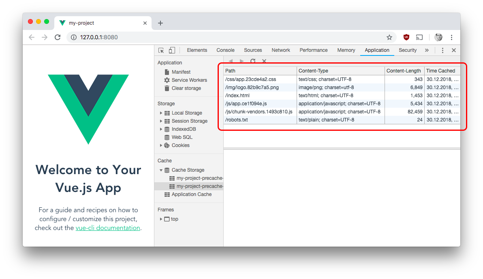This screenshot has height=279, width=483.
Task: Bookmark the page with the star icon
Action: pyautogui.click(x=389, y=37)
